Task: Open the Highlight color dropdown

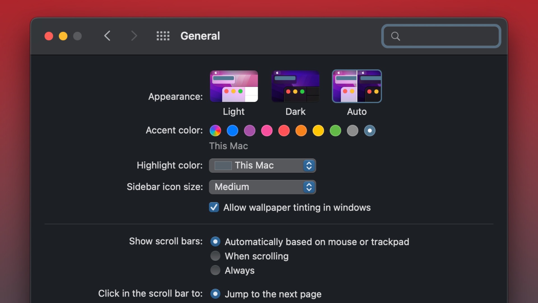Action: (263, 166)
